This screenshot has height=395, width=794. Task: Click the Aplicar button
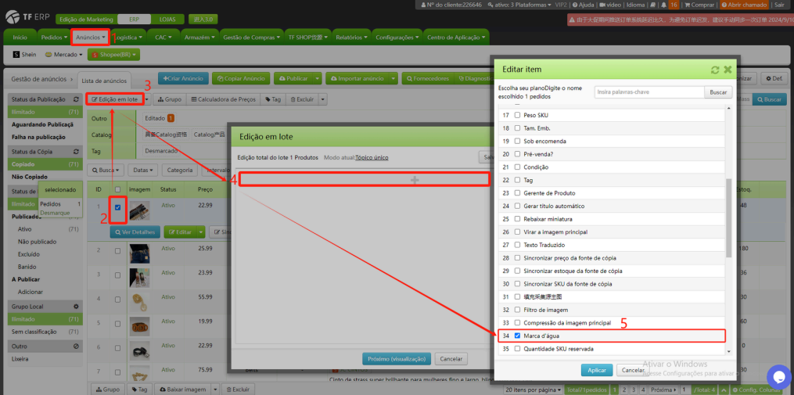[x=597, y=370]
